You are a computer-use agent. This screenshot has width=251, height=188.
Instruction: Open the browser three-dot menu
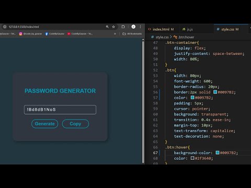[x=140, y=27]
